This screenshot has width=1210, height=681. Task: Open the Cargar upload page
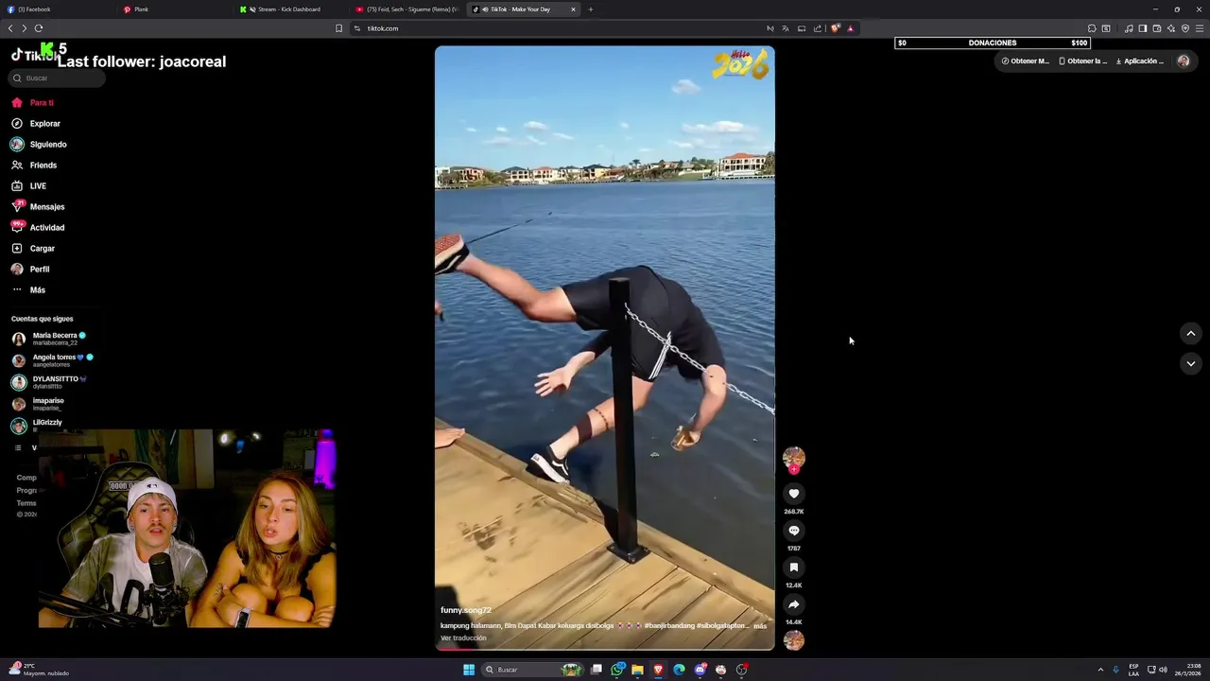[x=34, y=248]
